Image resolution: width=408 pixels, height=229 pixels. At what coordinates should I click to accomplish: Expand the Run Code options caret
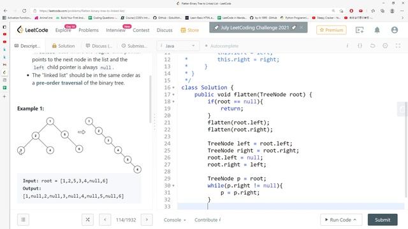(x=355, y=219)
